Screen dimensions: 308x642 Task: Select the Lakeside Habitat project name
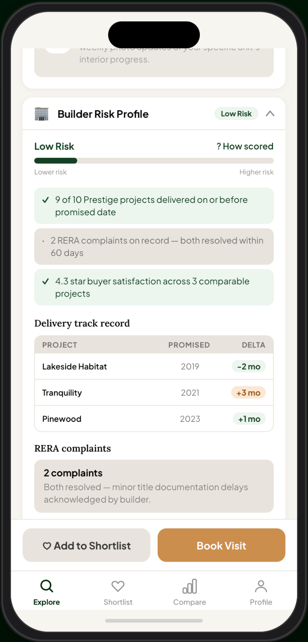pyautogui.click(x=74, y=366)
